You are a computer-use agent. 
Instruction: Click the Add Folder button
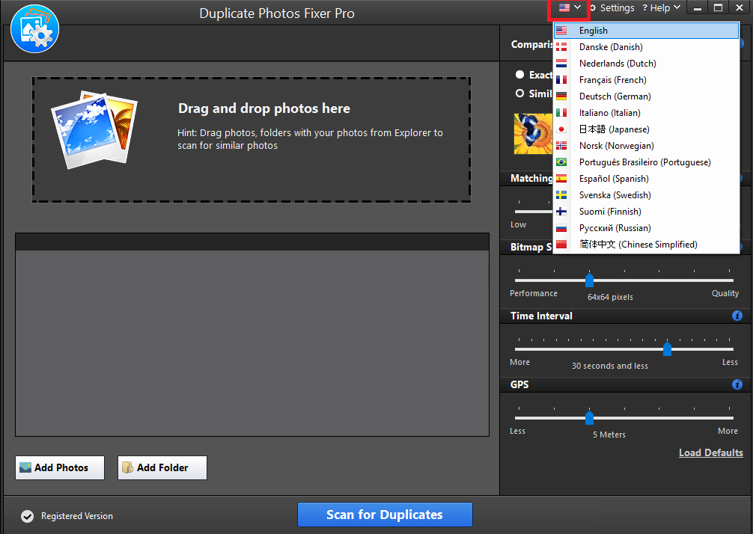[162, 467]
